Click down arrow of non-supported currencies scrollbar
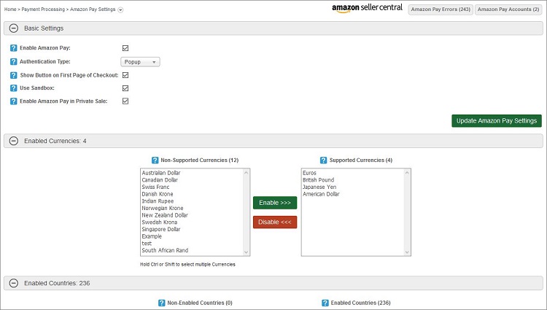The width and height of the screenshot is (547, 310). (247, 252)
